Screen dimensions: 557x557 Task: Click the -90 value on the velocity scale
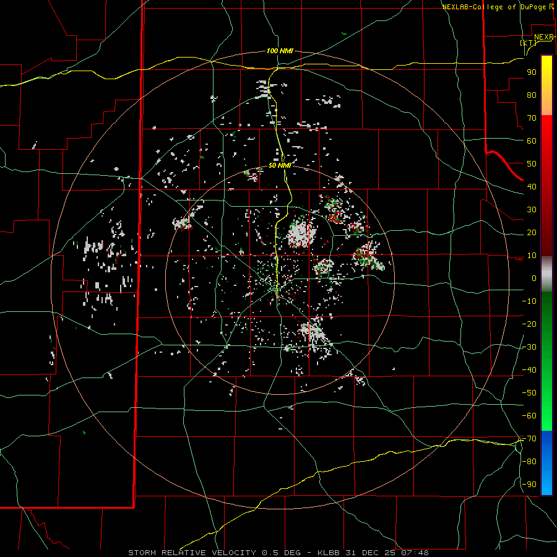click(529, 485)
